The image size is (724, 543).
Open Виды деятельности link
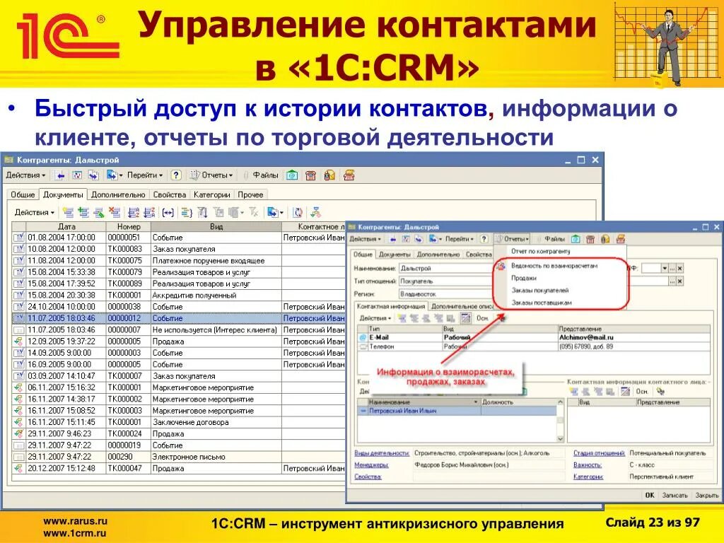pyautogui.click(x=382, y=453)
